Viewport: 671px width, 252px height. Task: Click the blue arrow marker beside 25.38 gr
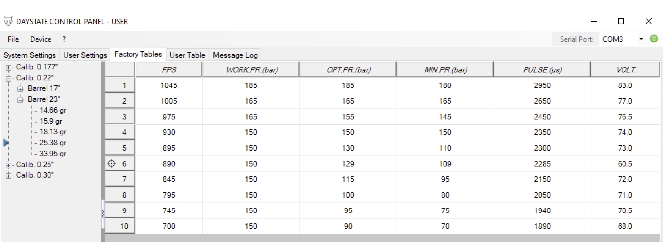click(6, 143)
